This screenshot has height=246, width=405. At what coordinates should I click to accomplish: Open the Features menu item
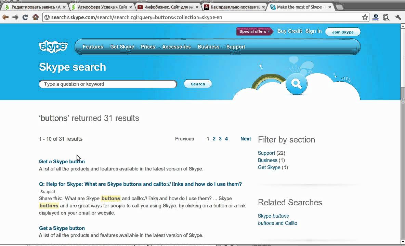(x=93, y=47)
